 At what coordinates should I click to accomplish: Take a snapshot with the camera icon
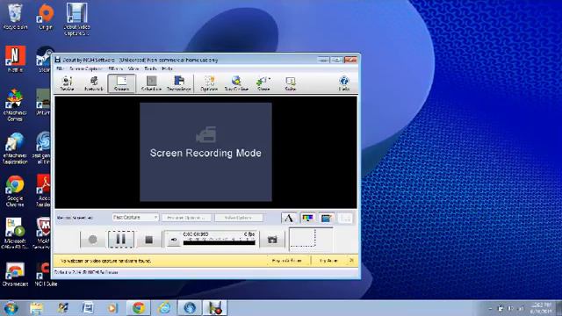click(272, 240)
